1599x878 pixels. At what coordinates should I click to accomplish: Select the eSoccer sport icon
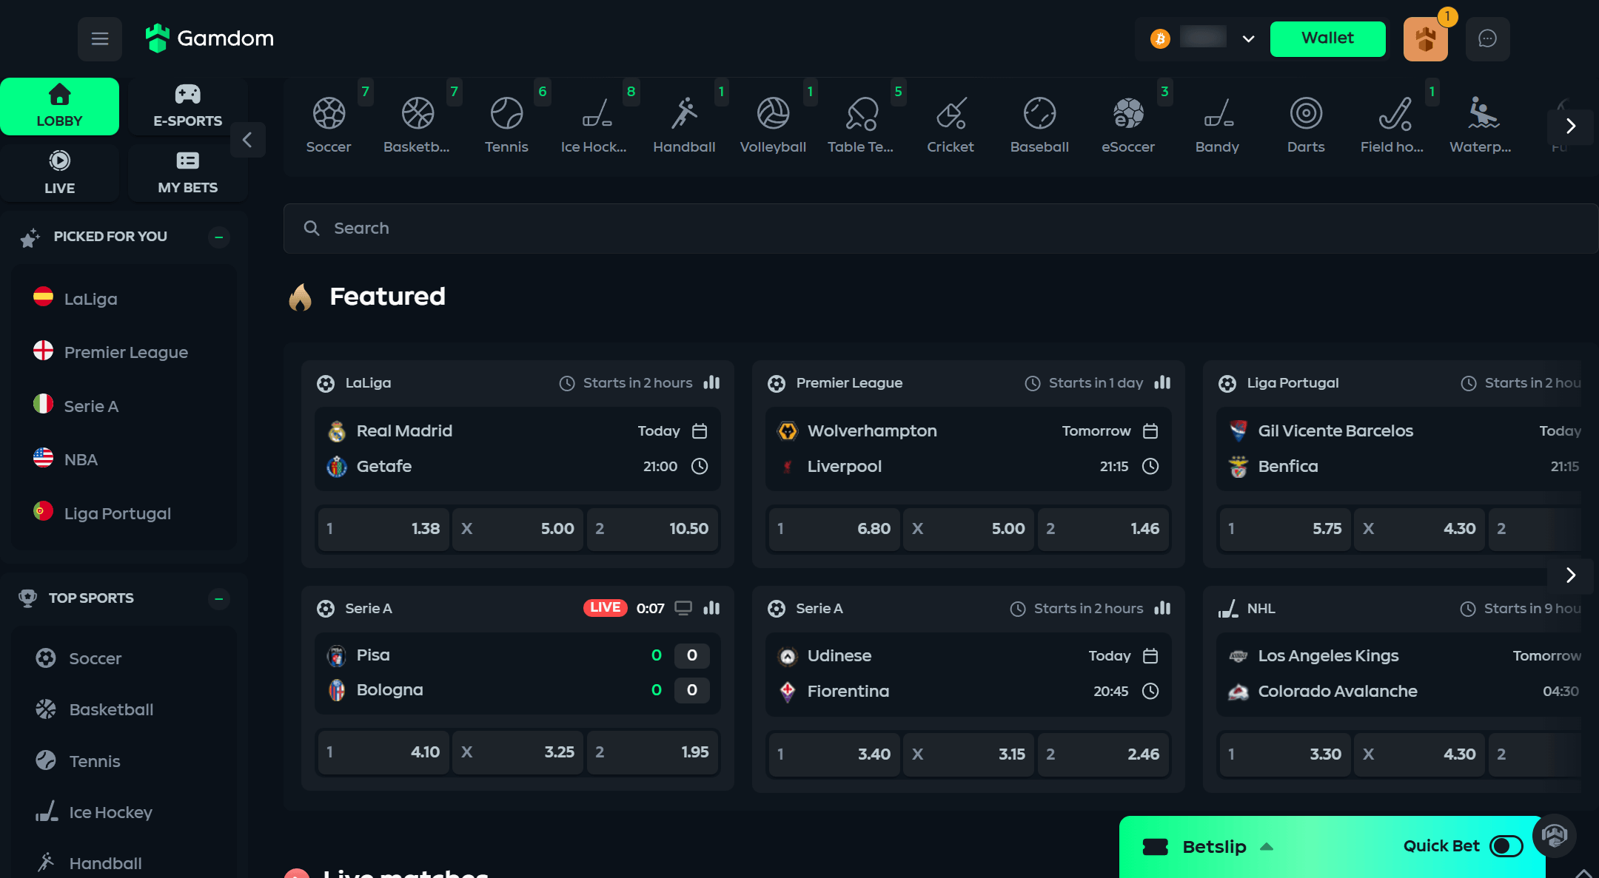[x=1128, y=124]
